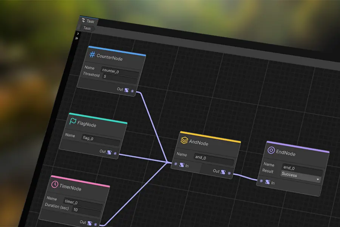Select the CounterNode title text
Image resolution: width=340 pixels, height=227 pixels.
click(x=110, y=58)
